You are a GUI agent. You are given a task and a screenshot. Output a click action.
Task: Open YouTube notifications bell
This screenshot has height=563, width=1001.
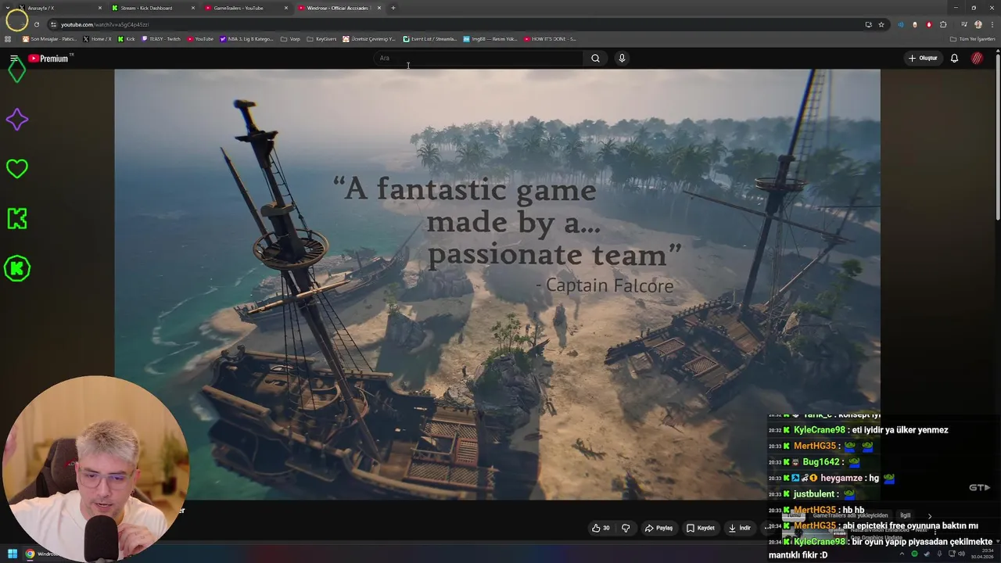[954, 58]
